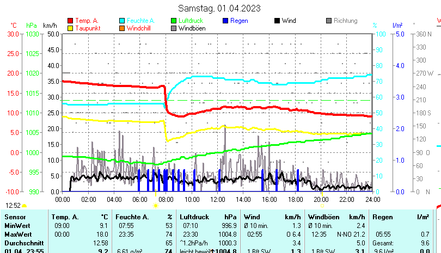This screenshot has width=441, height=253.
Task: Click the MaxWert row label
Action: pyautogui.click(x=18, y=233)
